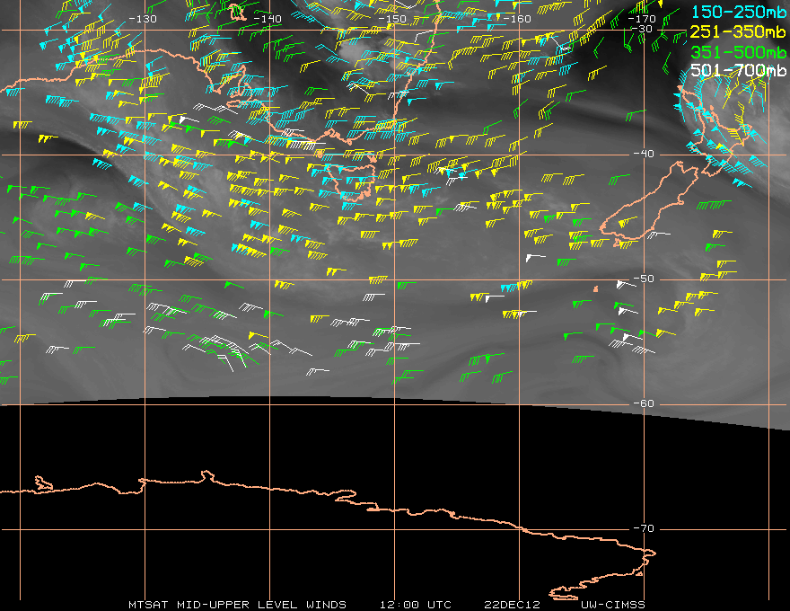Click the green 351-500mb legend label

point(738,52)
